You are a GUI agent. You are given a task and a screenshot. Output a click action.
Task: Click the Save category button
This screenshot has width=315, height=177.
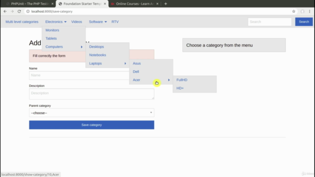point(92,125)
